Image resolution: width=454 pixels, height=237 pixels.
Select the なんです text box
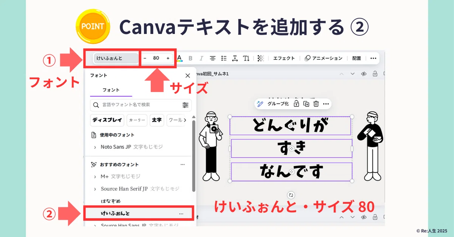(291, 172)
